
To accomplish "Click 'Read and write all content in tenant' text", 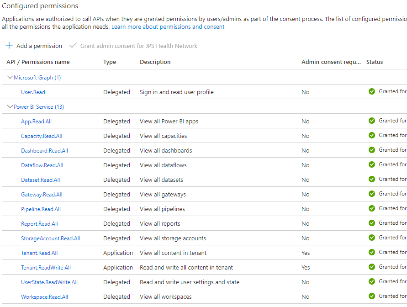I will click(x=186, y=268).
